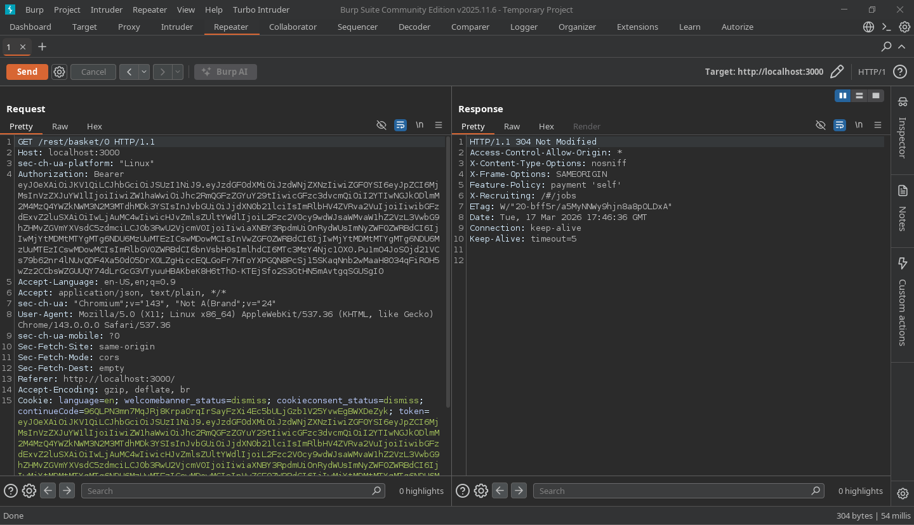Screen dimensions: 914x525
Task: Toggle hide non-printable in Request panel
Action: (x=381, y=126)
